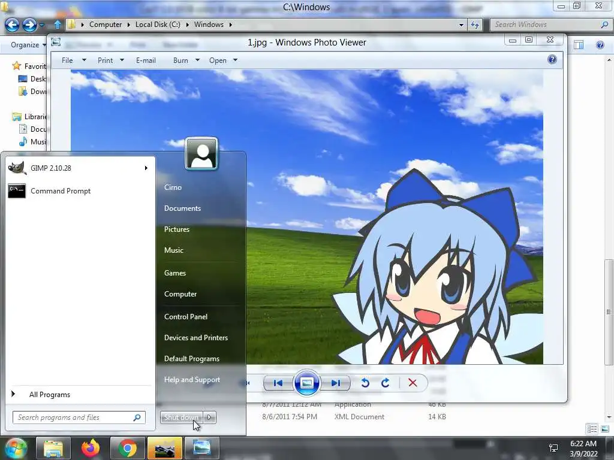Open Firefox from taskbar
Screen dimensions: 614x460
coord(91,448)
